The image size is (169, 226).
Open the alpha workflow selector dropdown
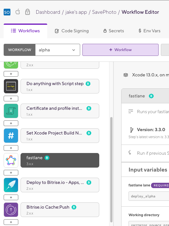pos(58,50)
